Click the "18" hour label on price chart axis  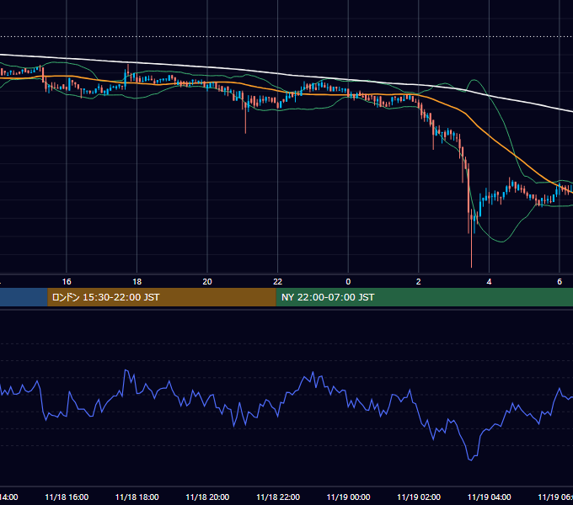[x=137, y=282]
